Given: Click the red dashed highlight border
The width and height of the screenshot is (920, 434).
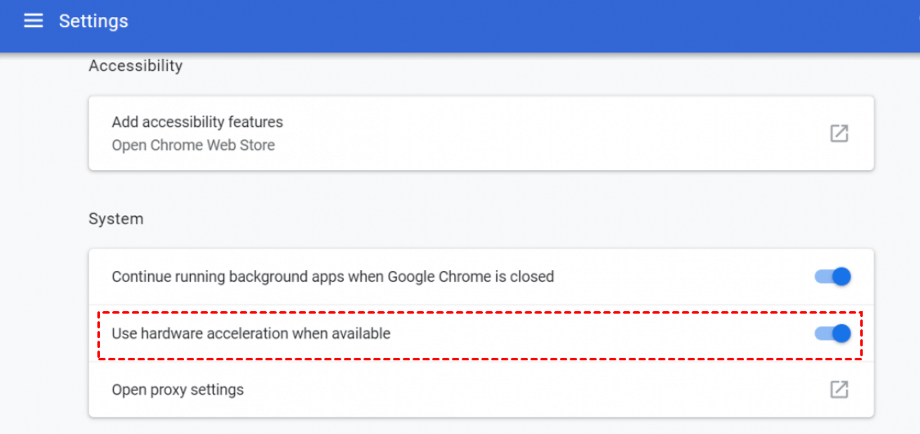Looking at the screenshot, I should click(x=480, y=312).
